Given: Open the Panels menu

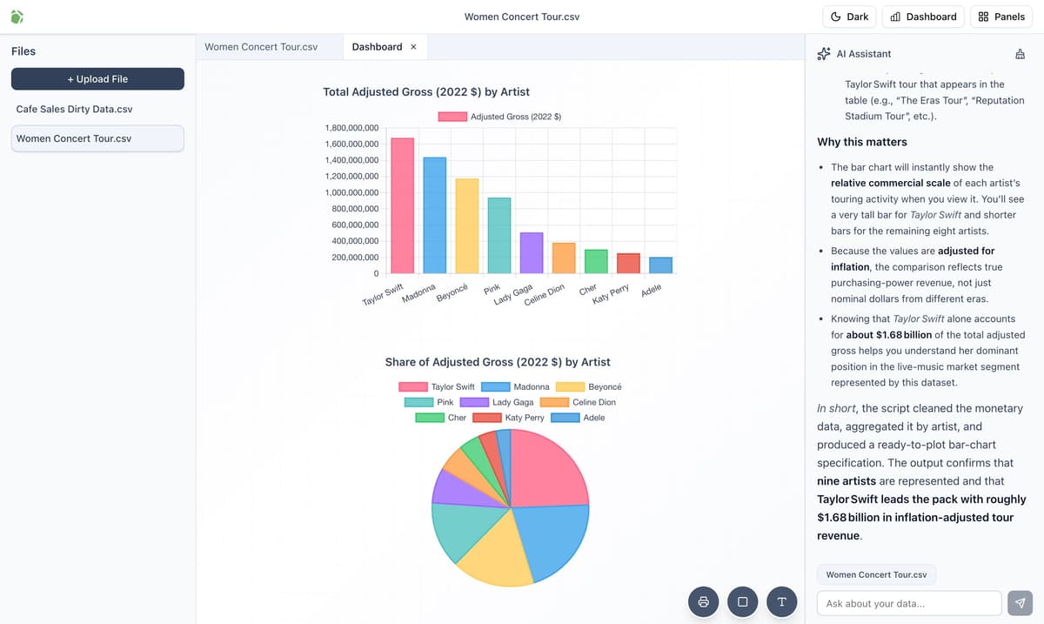Looking at the screenshot, I should coord(1000,17).
